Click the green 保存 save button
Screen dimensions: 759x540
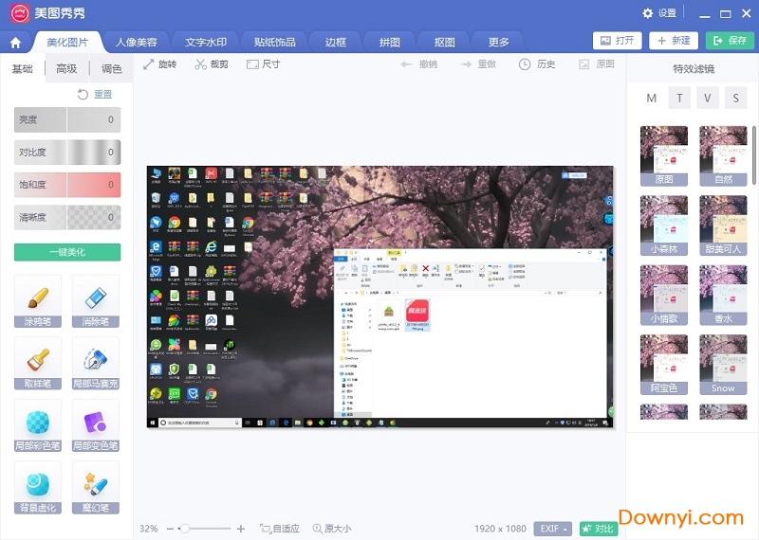point(730,41)
